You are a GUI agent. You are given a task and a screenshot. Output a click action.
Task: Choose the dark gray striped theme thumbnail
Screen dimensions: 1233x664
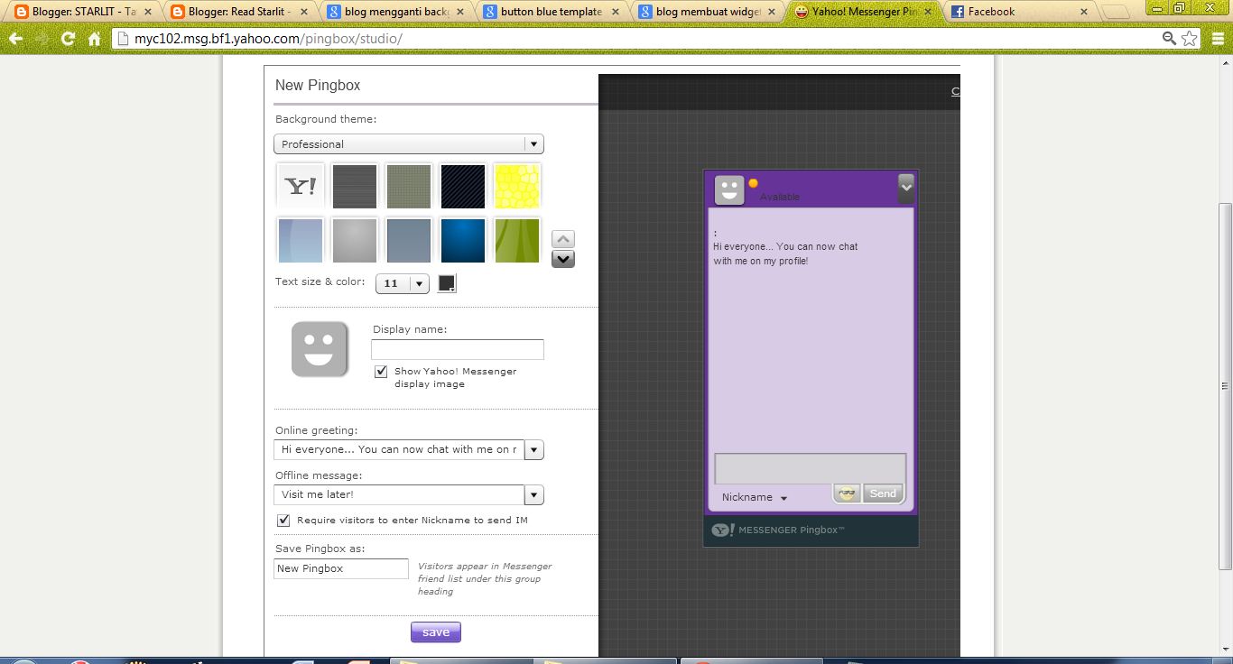[x=355, y=186]
